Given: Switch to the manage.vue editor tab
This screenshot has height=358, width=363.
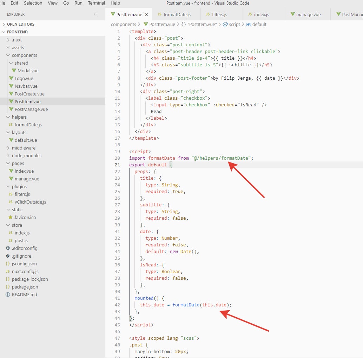Looking at the screenshot, I should (308, 14).
